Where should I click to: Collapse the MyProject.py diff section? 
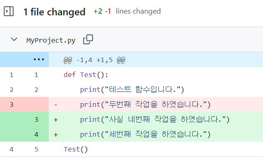pyautogui.click(x=14, y=39)
